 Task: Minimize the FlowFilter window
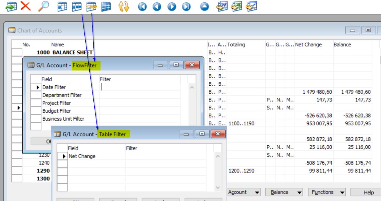(160, 65)
